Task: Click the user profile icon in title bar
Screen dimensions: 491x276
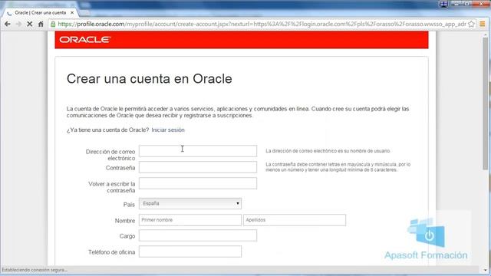Action: point(443,4)
